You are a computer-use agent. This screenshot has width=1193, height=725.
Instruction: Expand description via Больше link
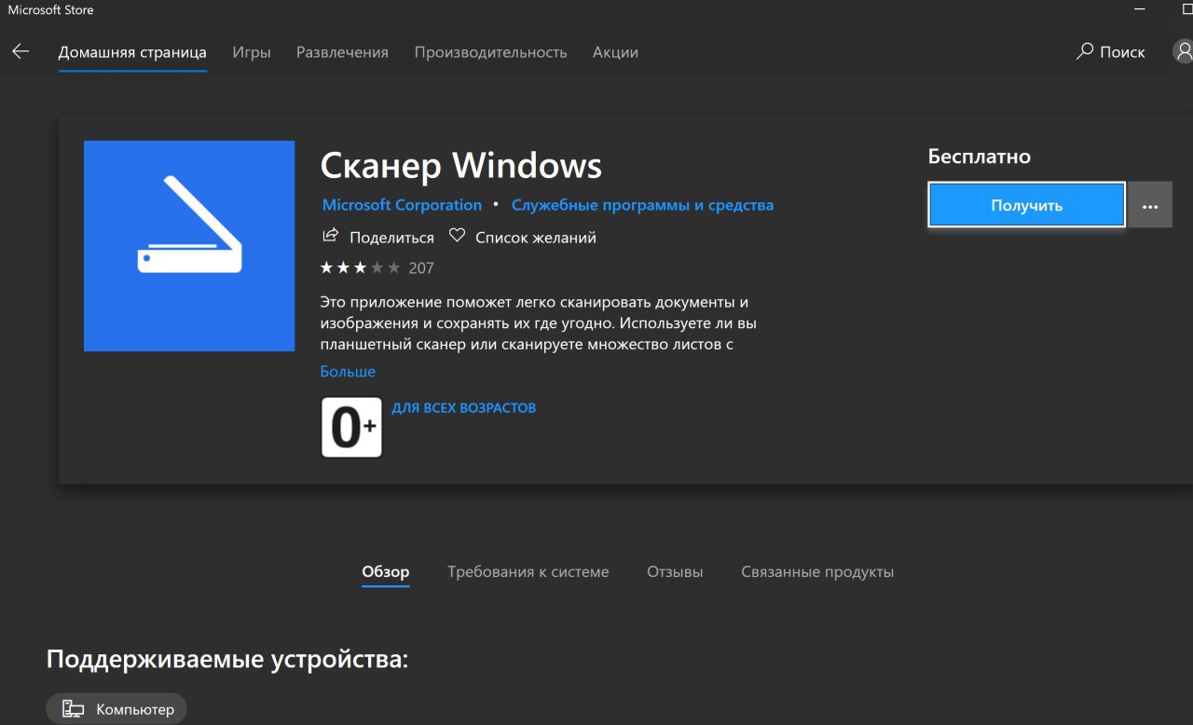click(x=348, y=371)
